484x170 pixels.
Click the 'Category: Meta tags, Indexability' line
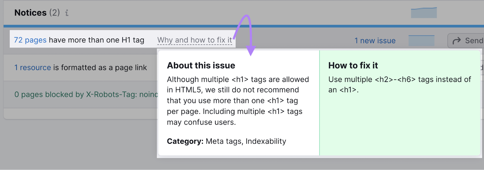226,141
